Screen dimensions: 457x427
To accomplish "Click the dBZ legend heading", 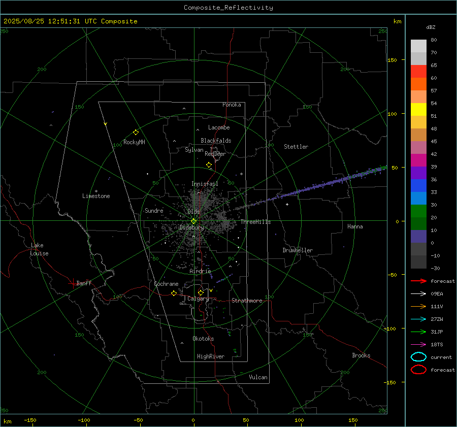I will tap(431, 27).
